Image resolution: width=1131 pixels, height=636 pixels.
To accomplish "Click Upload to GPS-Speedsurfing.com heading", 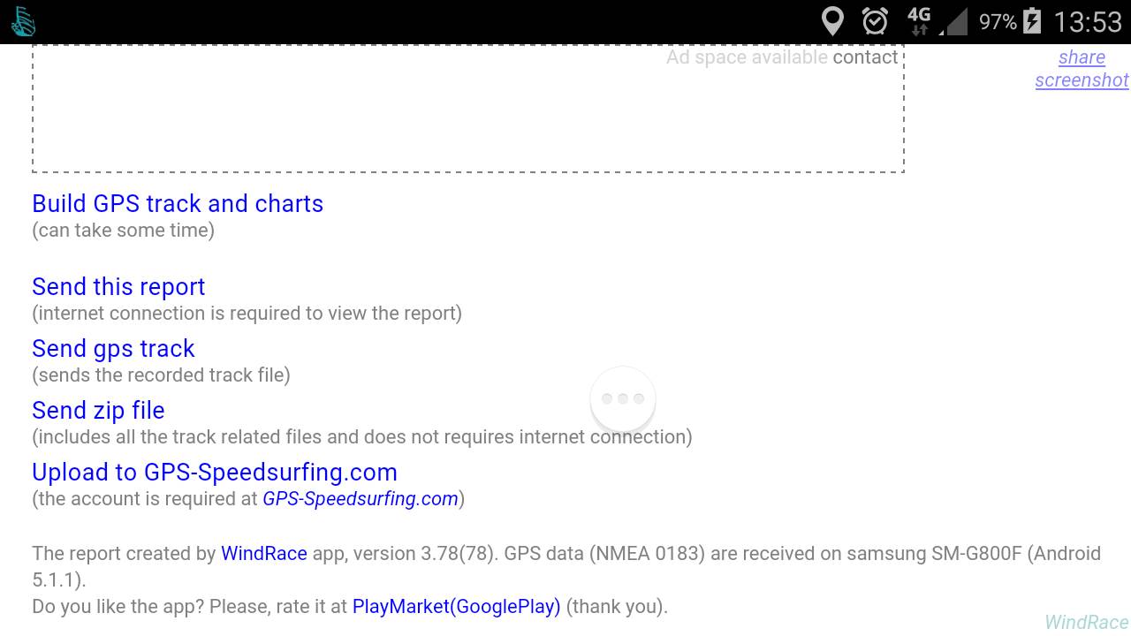I will (x=215, y=473).
